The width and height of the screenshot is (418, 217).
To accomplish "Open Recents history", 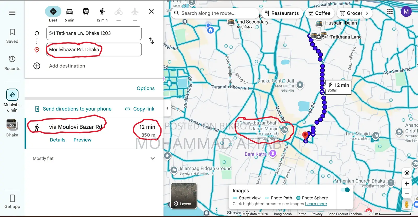I will [x=12, y=63].
